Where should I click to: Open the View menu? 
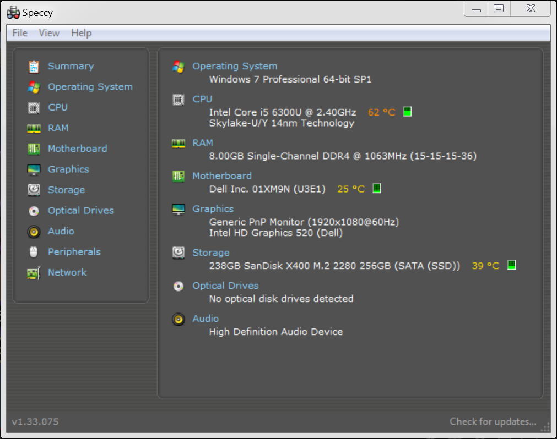49,33
